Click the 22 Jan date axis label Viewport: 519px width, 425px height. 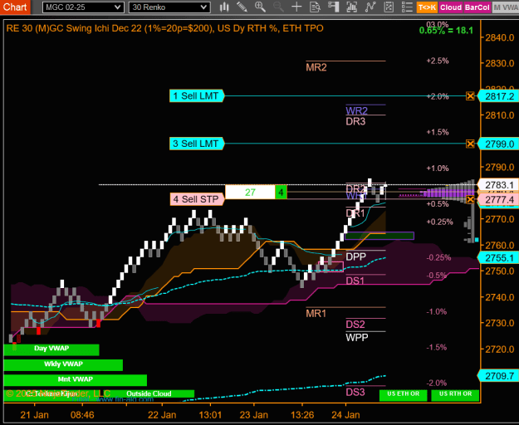162,415
